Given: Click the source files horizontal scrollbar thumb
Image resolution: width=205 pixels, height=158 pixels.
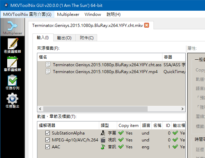Looking at the screenshot, I should click(95, 109).
